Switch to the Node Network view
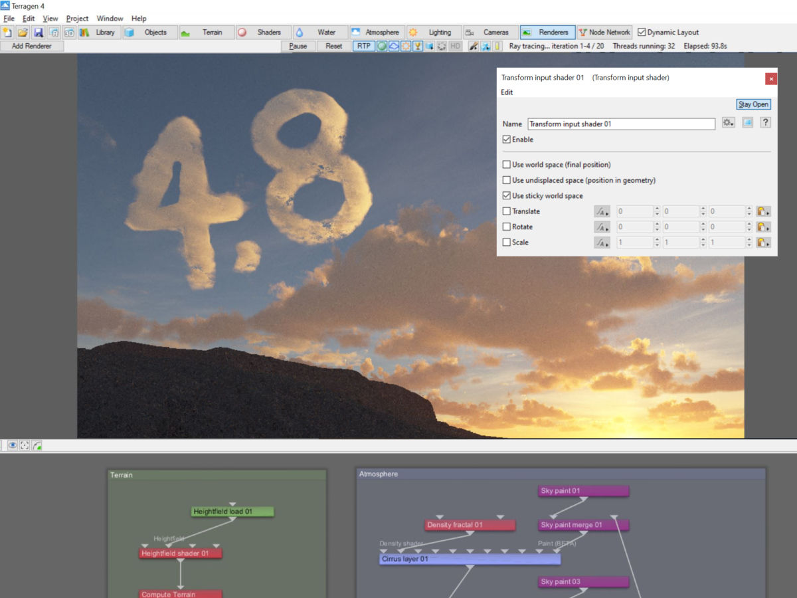 604,31
